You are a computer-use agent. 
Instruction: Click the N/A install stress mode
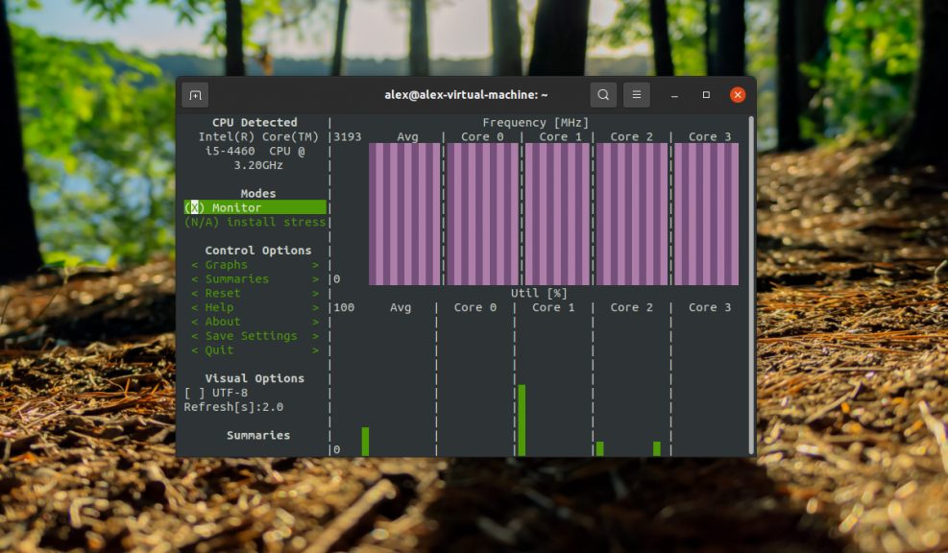click(x=255, y=222)
